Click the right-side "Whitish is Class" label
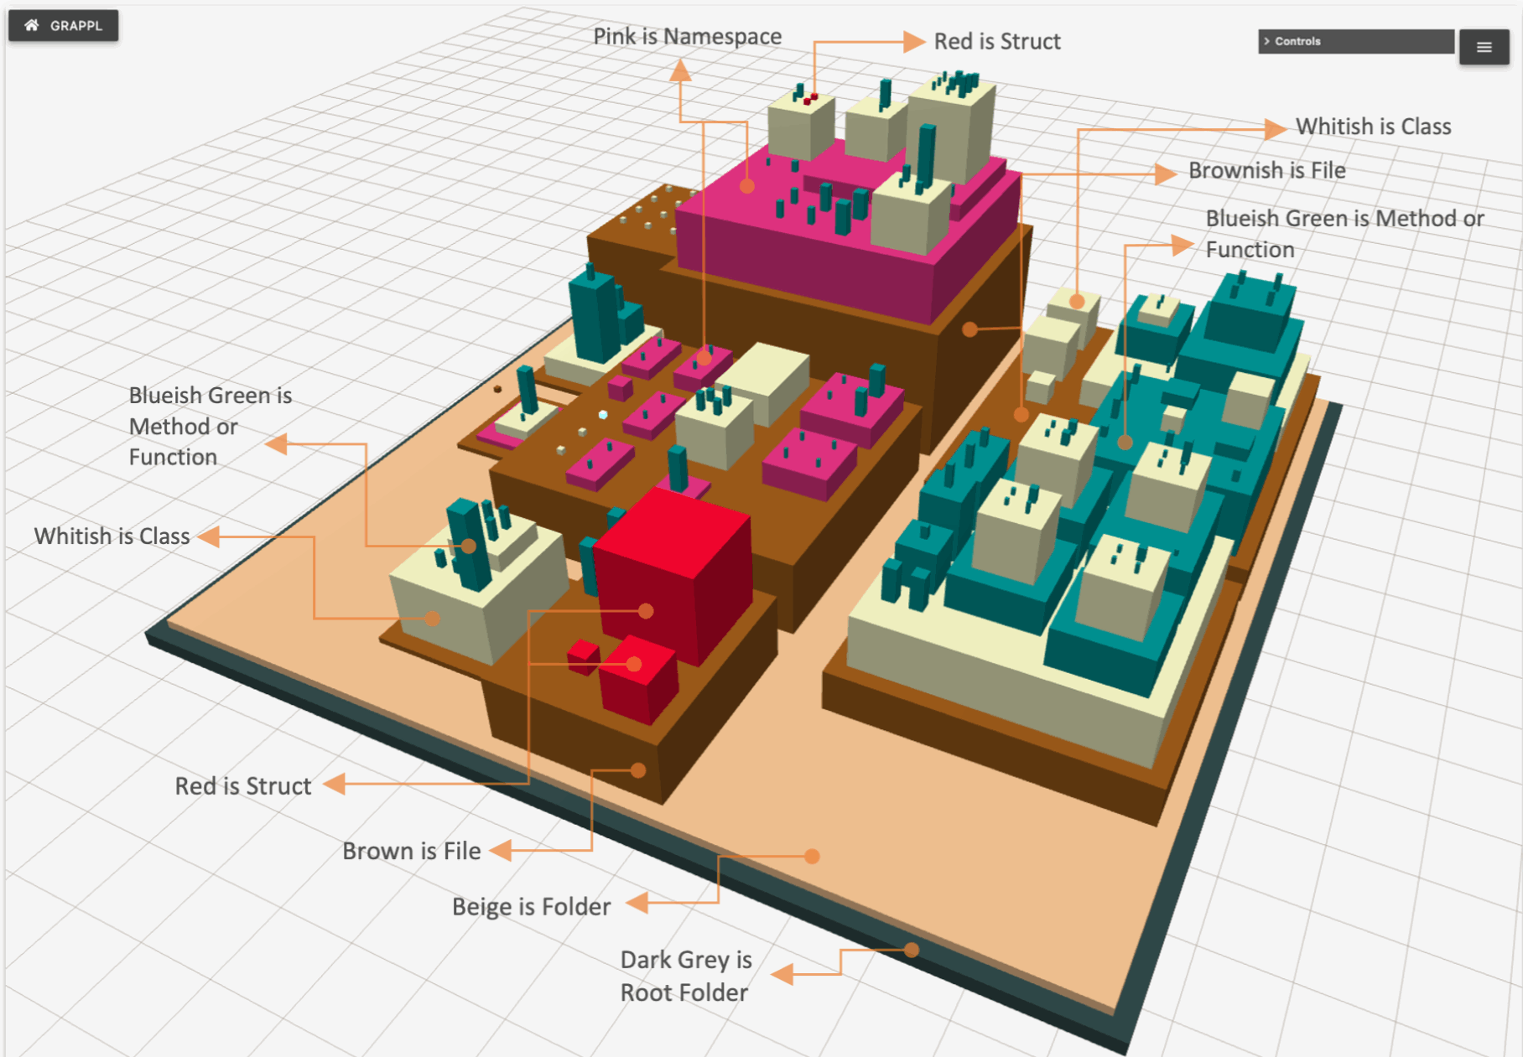 [x=1372, y=127]
